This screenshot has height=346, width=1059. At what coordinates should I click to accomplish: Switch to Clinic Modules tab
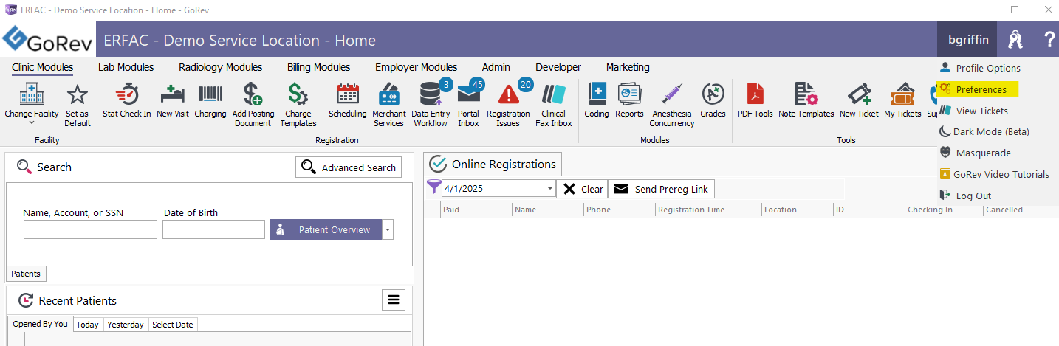tap(43, 67)
